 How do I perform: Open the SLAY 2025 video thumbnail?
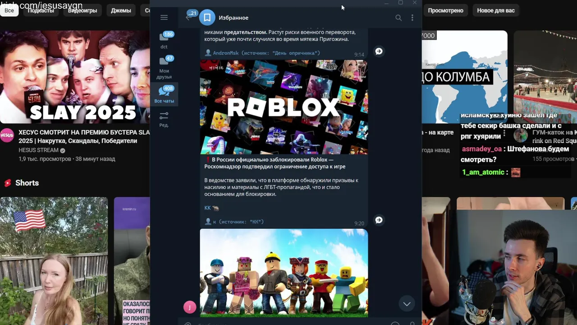click(x=75, y=77)
